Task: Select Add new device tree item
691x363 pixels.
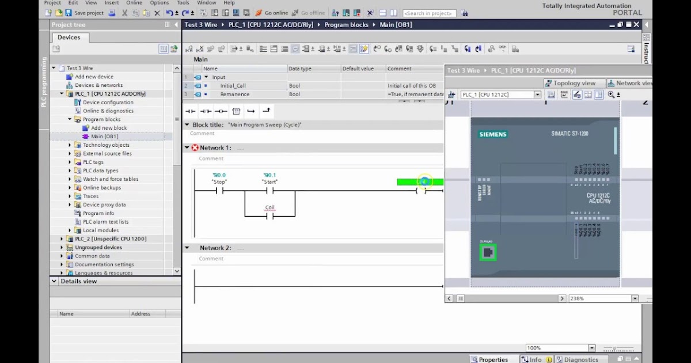Action: click(x=94, y=77)
